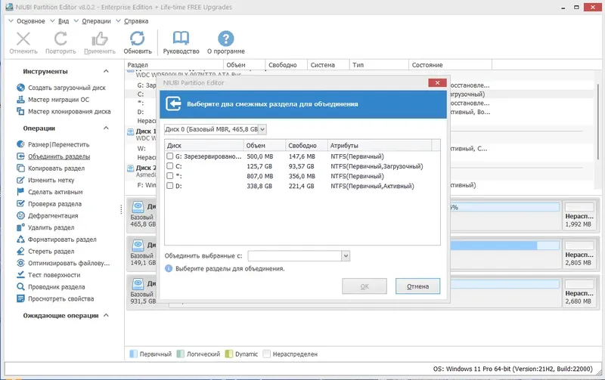Screen dimensions: 605x380
Task: Click the Атрибуты column header in dialog
Action: click(x=380, y=145)
